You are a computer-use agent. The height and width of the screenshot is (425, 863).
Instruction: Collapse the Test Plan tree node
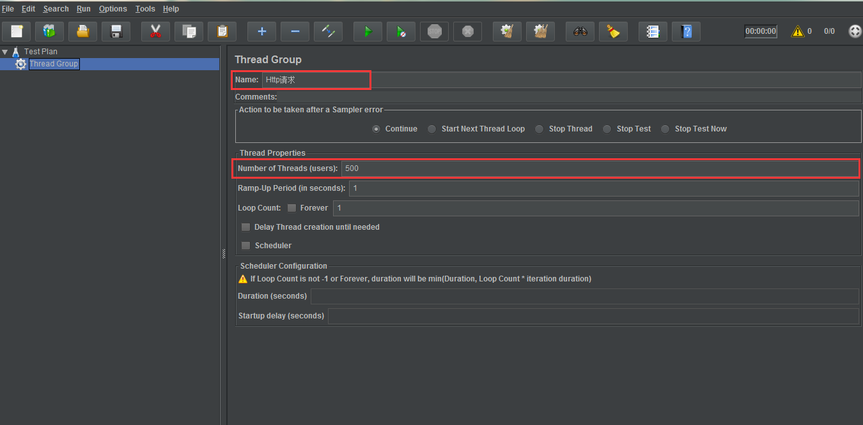pyautogui.click(x=4, y=52)
